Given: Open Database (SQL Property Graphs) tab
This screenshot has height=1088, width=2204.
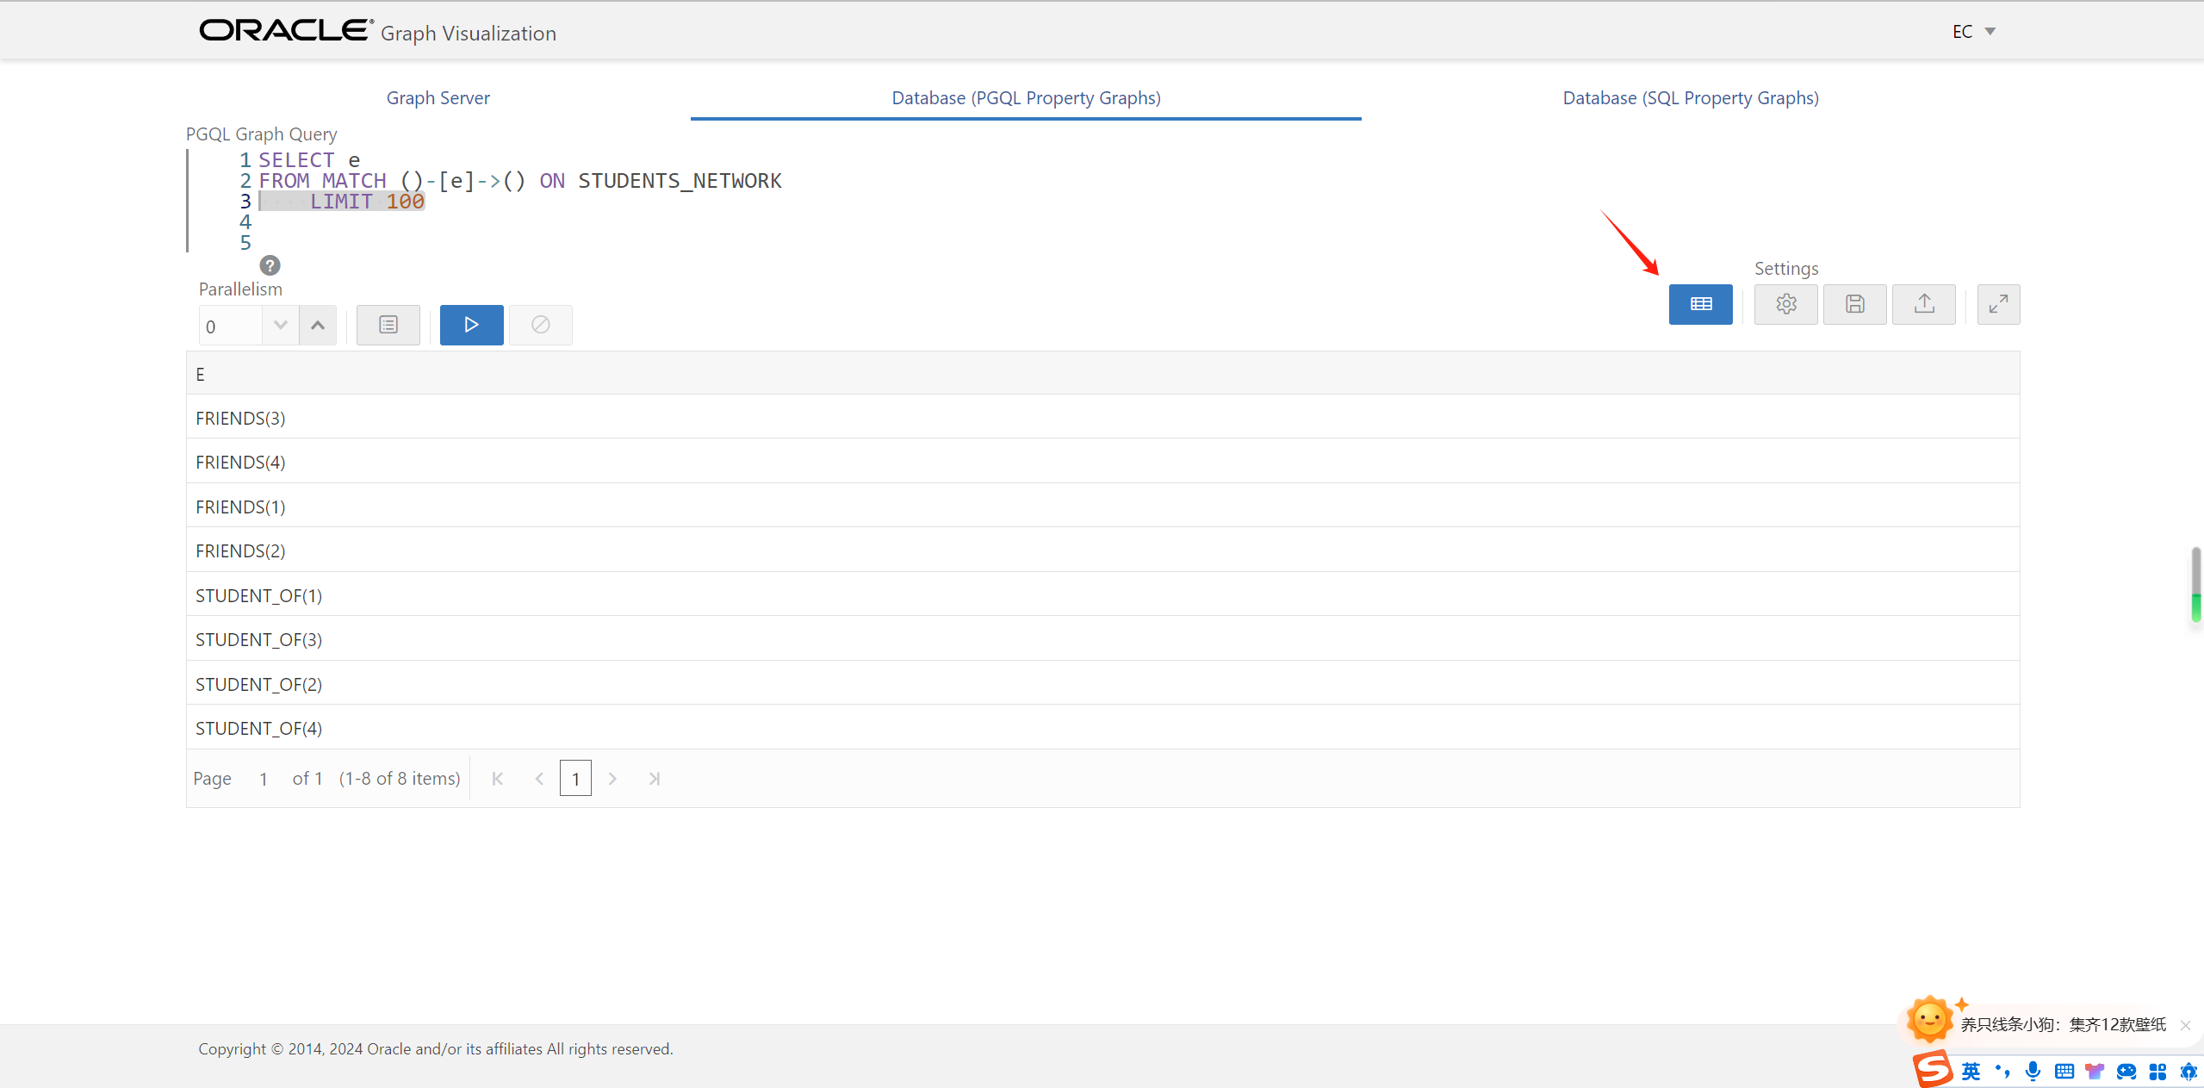Looking at the screenshot, I should coord(1690,98).
